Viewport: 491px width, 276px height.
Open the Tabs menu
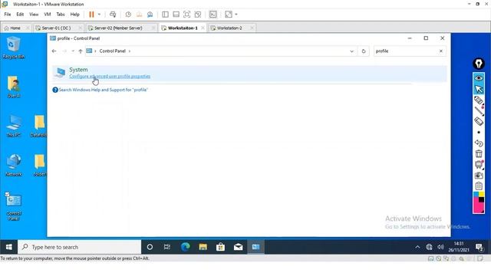[x=61, y=15]
